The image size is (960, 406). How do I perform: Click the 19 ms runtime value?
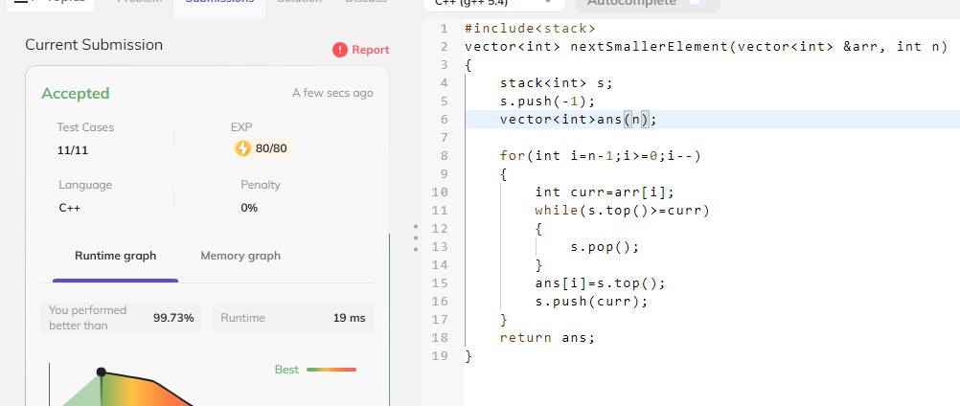coord(349,318)
